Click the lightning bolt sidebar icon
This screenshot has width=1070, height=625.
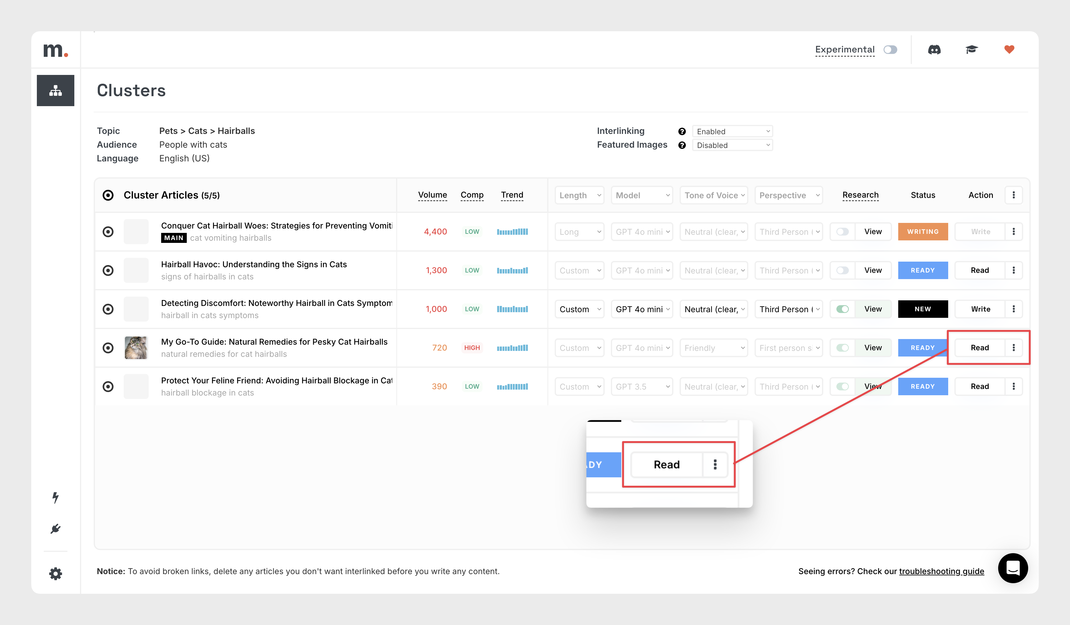tap(56, 497)
